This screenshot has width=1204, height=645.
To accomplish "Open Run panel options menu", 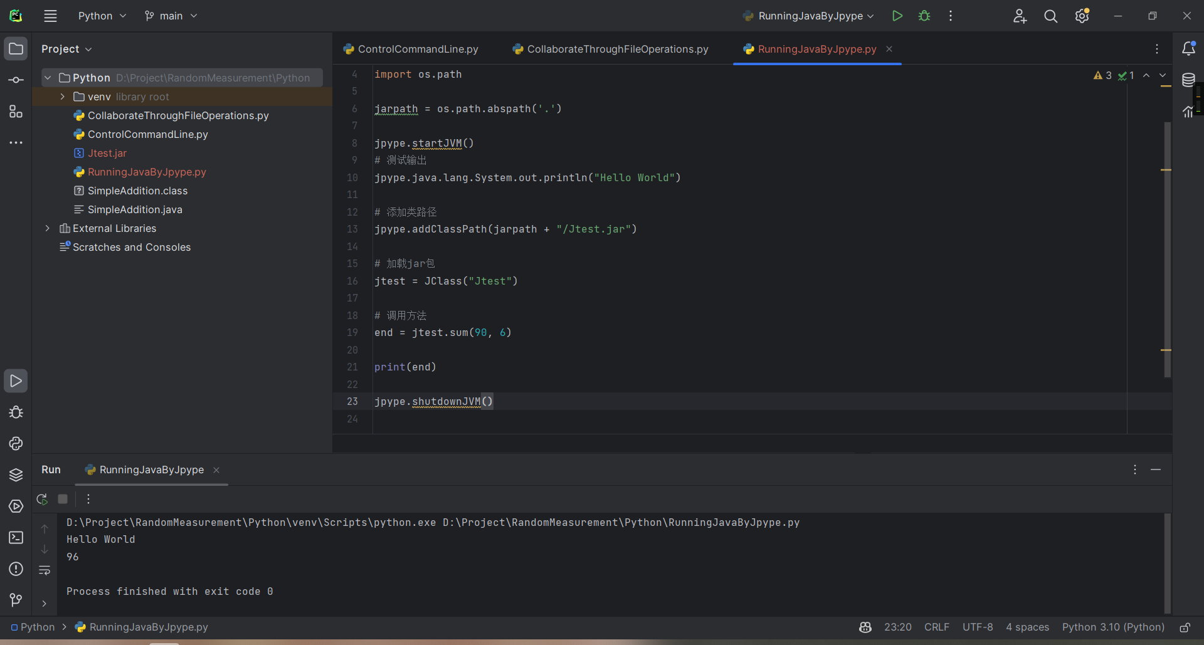I will [x=1134, y=469].
